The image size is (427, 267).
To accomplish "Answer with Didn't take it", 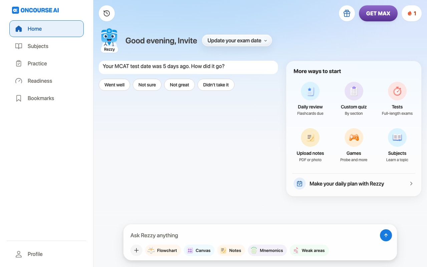I will pyautogui.click(x=216, y=85).
